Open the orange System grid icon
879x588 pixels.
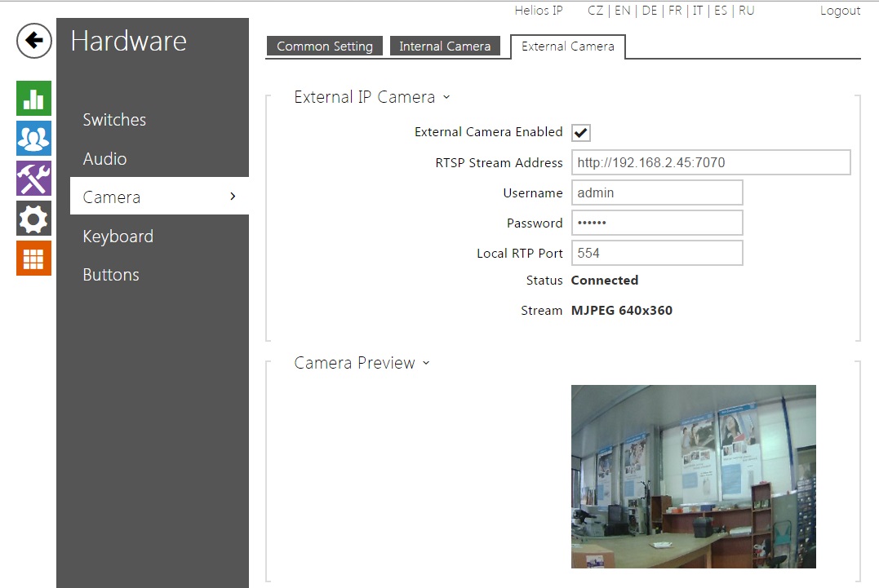point(33,258)
